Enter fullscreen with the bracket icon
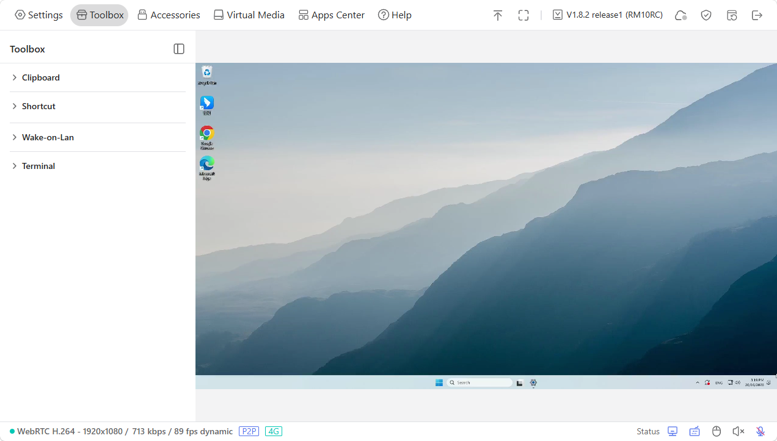 click(523, 15)
